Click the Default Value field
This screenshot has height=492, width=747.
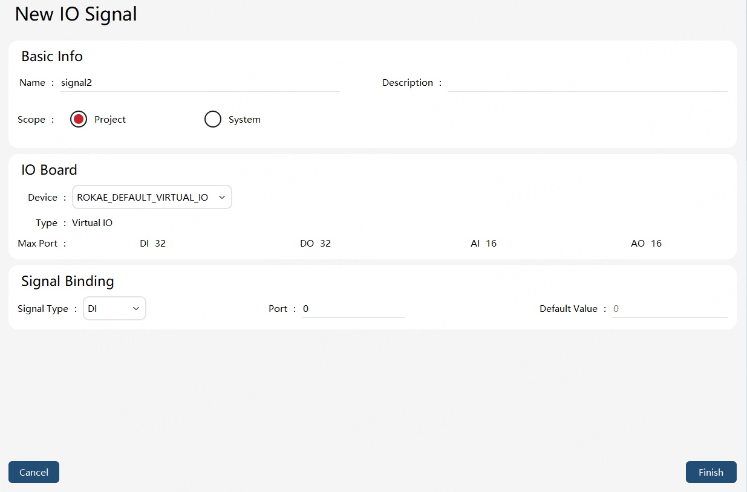click(670, 309)
